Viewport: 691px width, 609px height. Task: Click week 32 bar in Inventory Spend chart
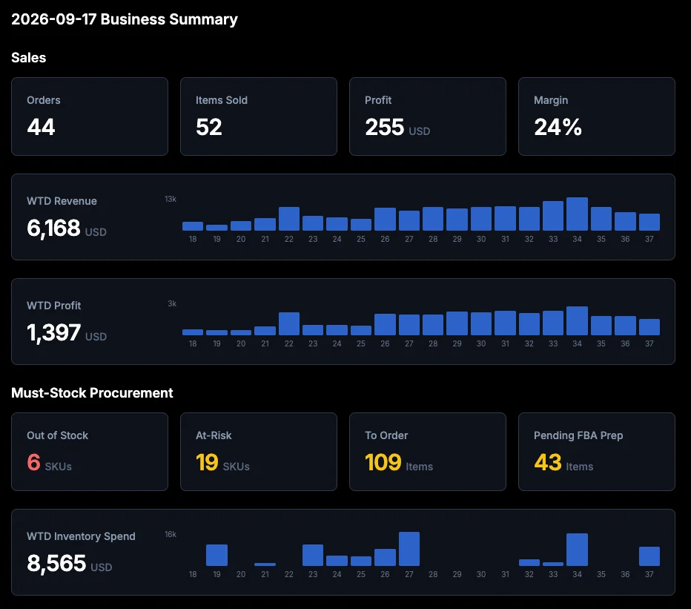click(x=529, y=562)
